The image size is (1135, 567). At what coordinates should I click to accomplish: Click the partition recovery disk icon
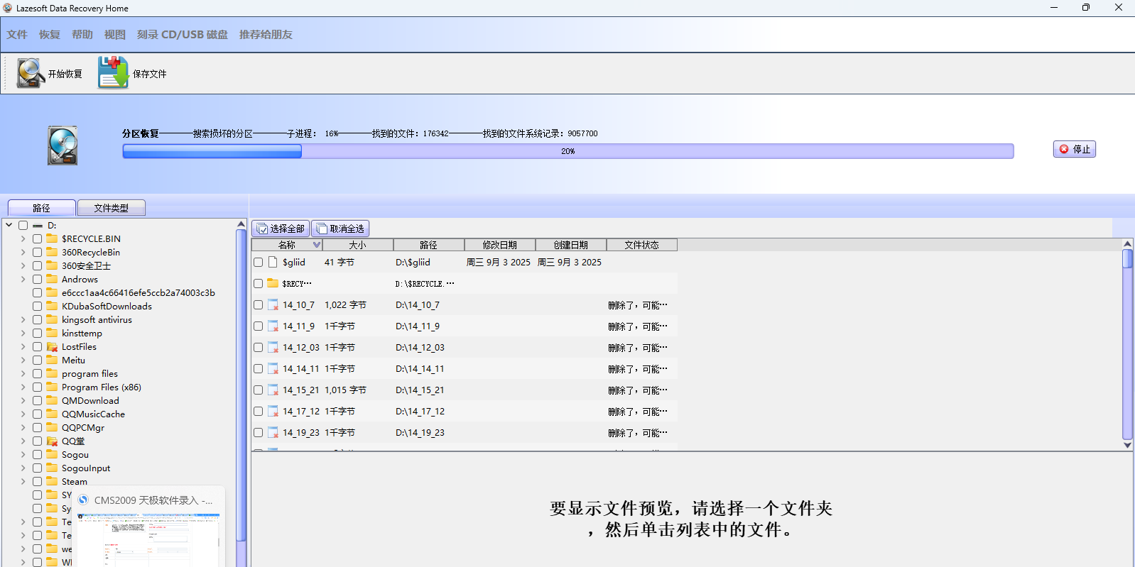click(x=63, y=145)
